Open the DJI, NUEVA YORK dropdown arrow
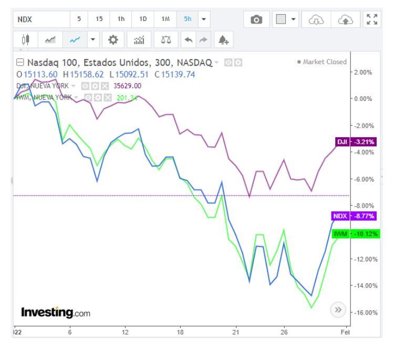This screenshot has width=394, height=345. click(x=74, y=86)
